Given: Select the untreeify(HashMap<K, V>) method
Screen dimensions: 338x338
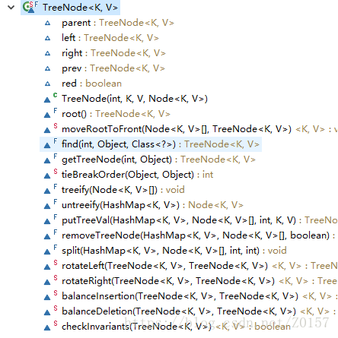Looking at the screenshot, I should click(x=152, y=205).
